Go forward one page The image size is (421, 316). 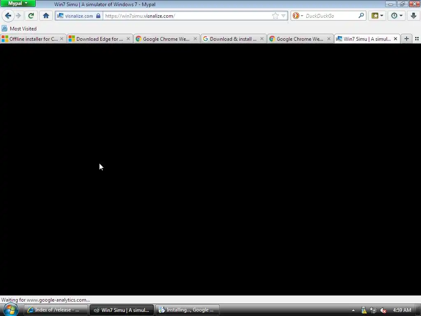point(18,16)
